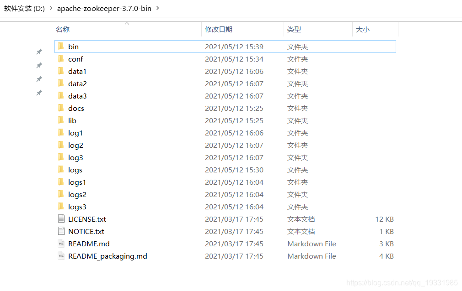Click the 文本文档 type of NOTICE.txt
The image size is (462, 291).
[x=301, y=232]
